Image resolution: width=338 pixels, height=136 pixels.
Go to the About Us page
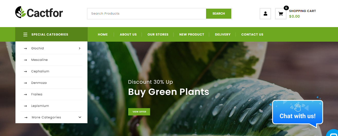pyautogui.click(x=128, y=35)
